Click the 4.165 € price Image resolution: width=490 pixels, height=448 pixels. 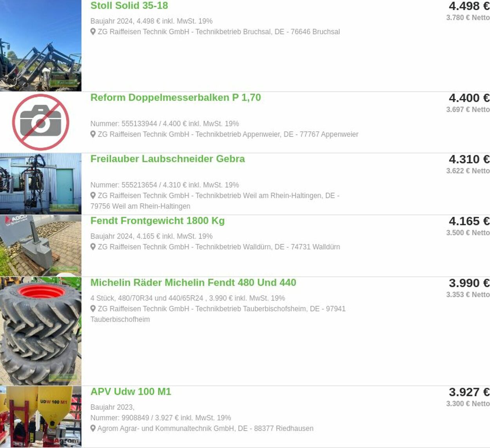coord(469,221)
